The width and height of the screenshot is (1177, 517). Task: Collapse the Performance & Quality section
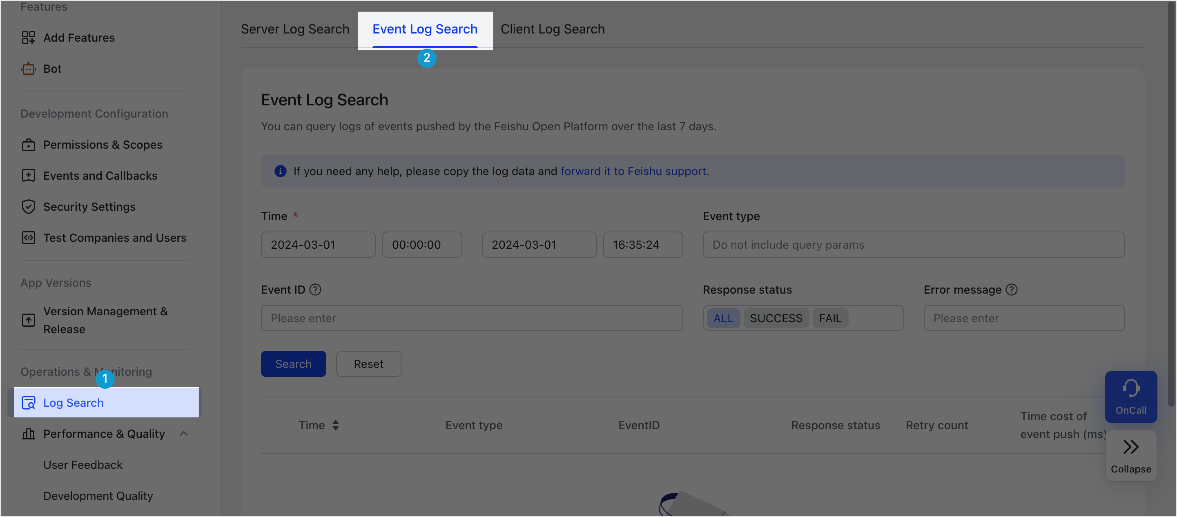[184, 433]
